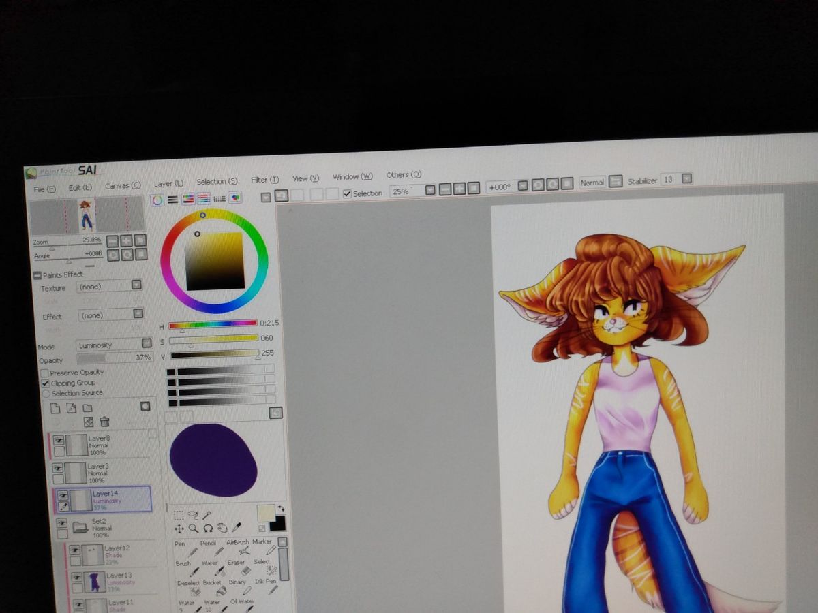
Task: Open the View menu
Action: [305, 178]
